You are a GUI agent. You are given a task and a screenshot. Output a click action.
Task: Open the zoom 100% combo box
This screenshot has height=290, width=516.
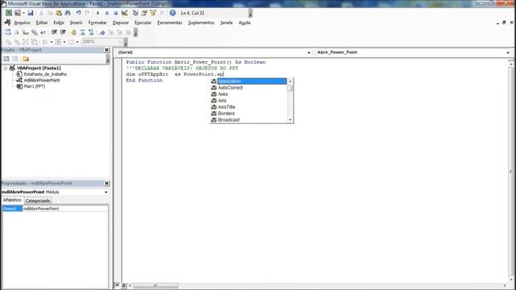coord(102,42)
